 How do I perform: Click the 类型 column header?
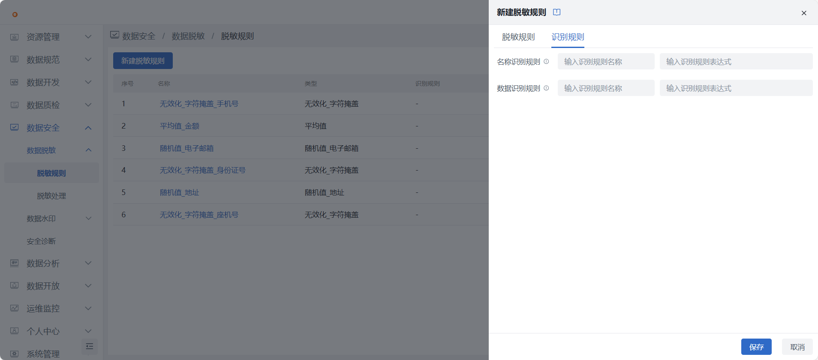coord(311,84)
